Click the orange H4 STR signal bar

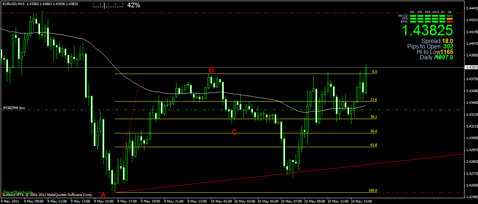[450, 19]
